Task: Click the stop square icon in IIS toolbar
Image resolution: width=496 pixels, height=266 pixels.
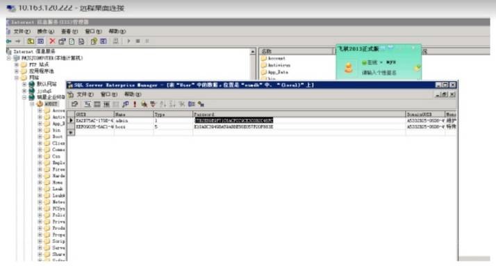Action: [x=138, y=41]
